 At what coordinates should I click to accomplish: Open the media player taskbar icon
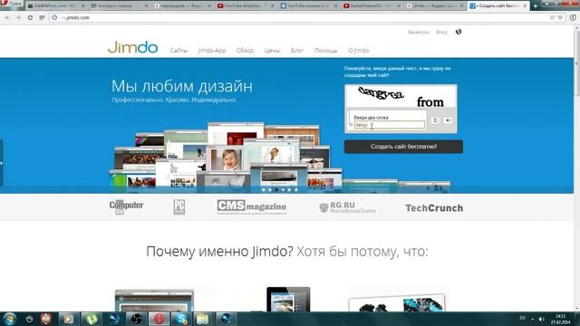pyautogui.click(x=69, y=319)
